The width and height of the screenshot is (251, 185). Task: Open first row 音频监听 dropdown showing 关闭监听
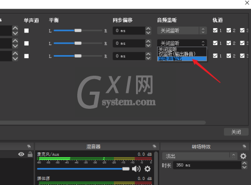(182, 31)
